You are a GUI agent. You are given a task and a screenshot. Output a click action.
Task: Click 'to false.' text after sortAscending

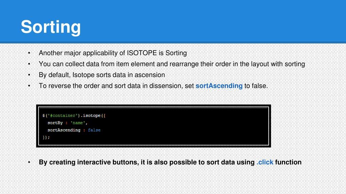click(x=256, y=86)
